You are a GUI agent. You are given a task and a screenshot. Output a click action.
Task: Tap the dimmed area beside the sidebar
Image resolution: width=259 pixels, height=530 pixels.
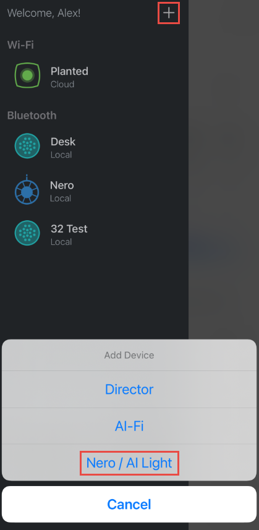(x=224, y=169)
